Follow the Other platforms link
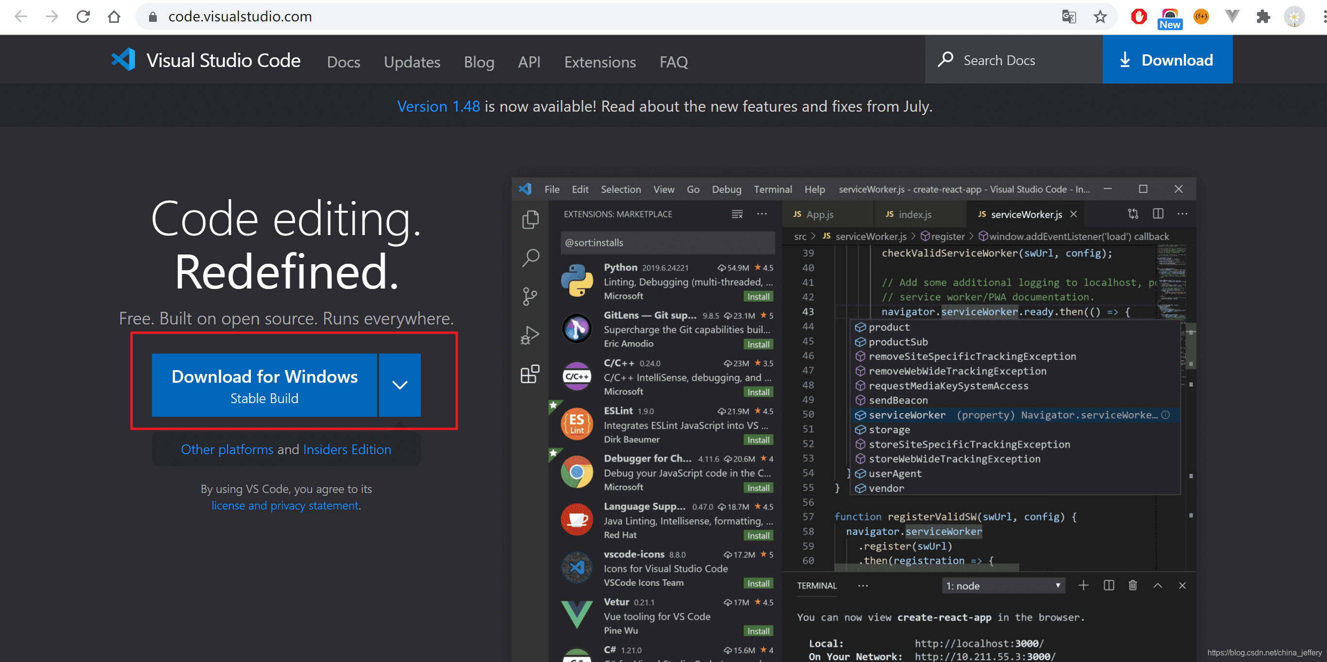 (x=227, y=449)
